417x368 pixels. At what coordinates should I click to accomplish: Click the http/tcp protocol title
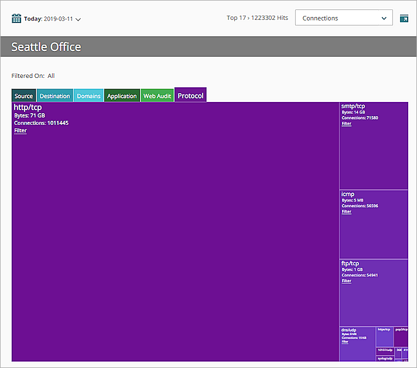pos(28,107)
